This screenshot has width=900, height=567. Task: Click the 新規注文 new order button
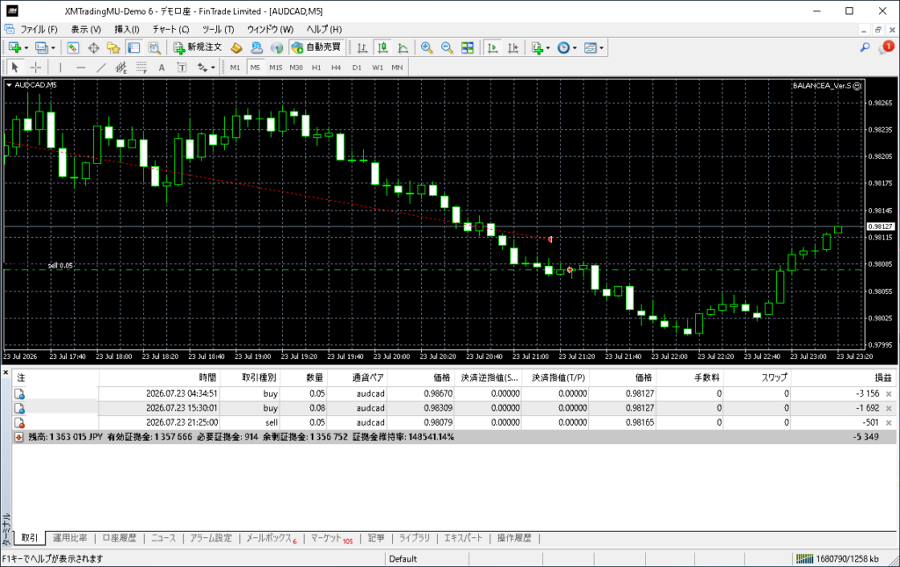(198, 47)
